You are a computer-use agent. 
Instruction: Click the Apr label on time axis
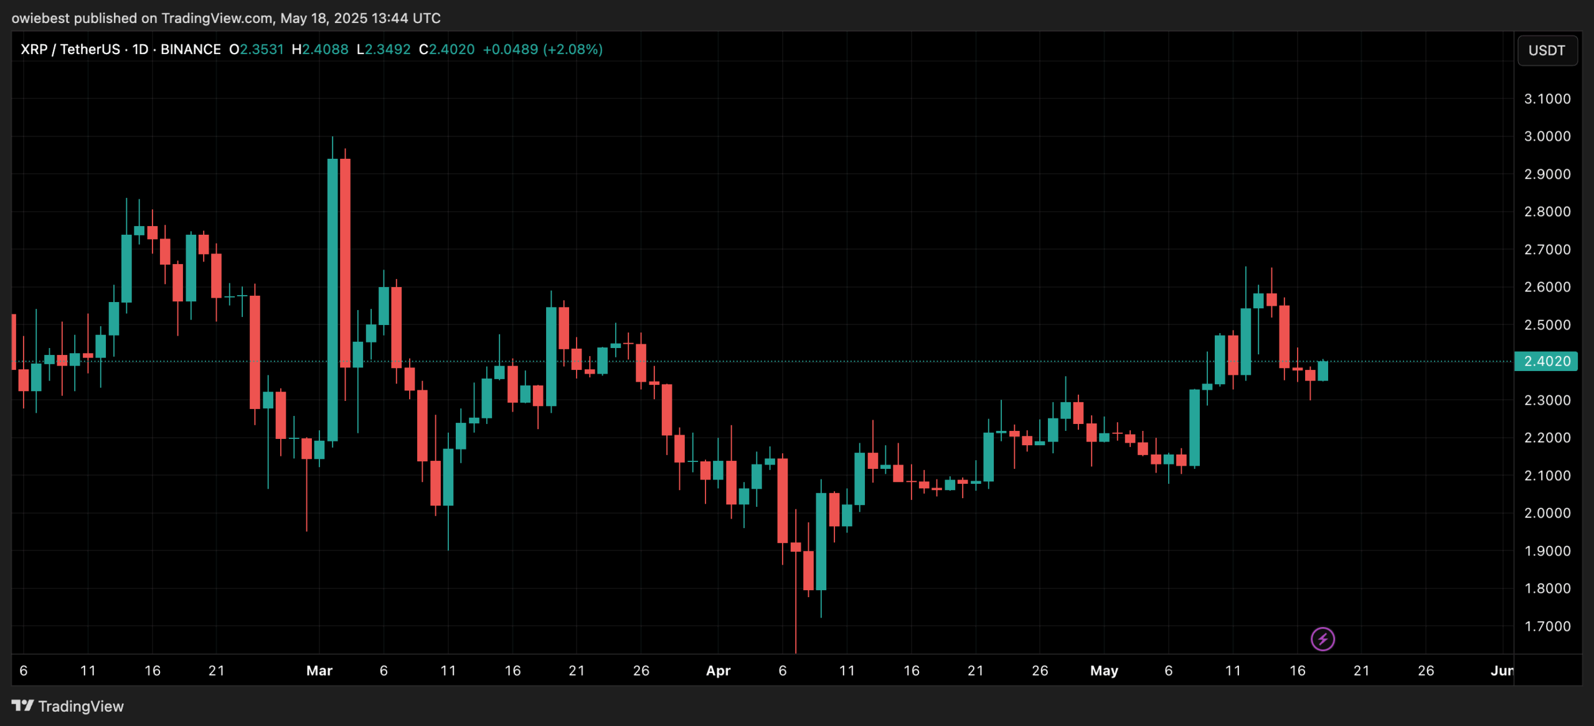click(718, 671)
